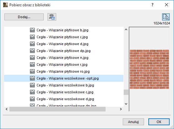Select Cegła - Wiązanie płytkowe ro.jpg

63,71
